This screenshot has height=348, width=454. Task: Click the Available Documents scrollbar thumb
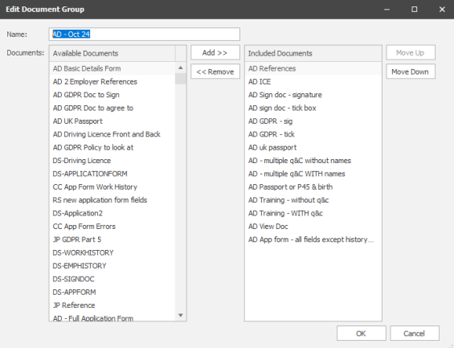[x=181, y=79]
